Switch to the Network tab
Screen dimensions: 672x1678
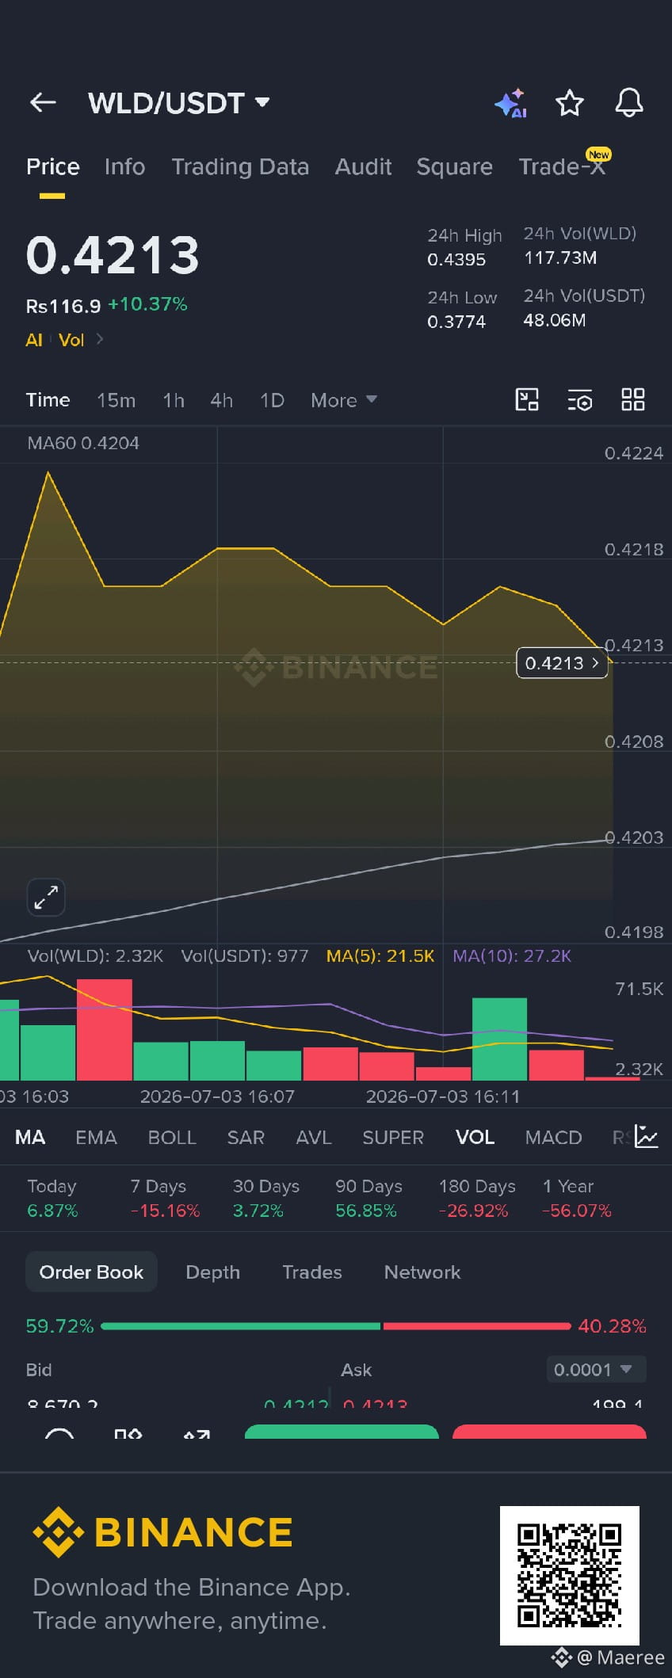(x=422, y=1272)
